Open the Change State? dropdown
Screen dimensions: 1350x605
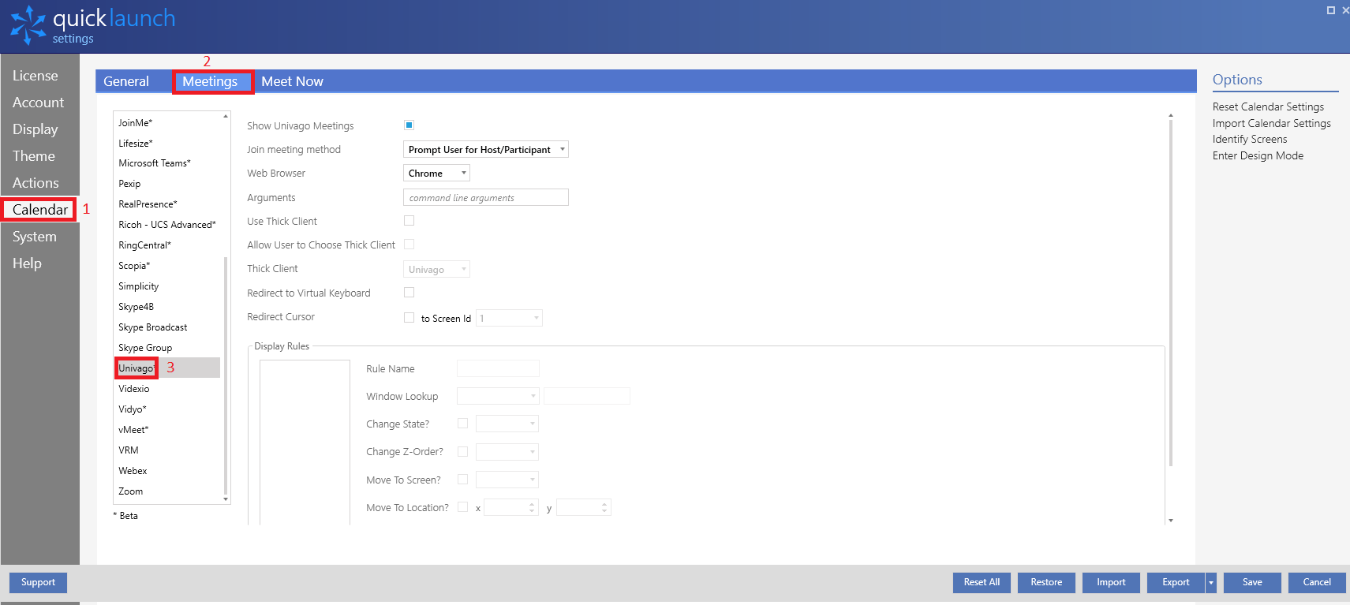(507, 424)
